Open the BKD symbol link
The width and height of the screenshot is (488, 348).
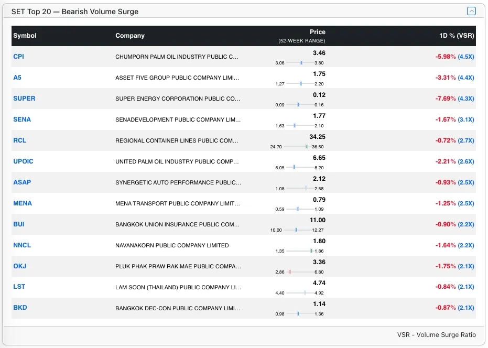pos(20,308)
